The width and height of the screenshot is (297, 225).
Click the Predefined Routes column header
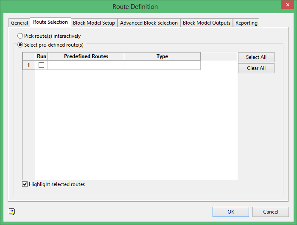click(86, 56)
